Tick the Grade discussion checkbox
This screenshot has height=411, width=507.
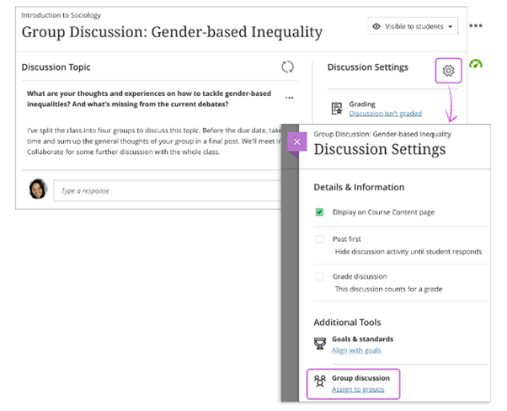[320, 276]
